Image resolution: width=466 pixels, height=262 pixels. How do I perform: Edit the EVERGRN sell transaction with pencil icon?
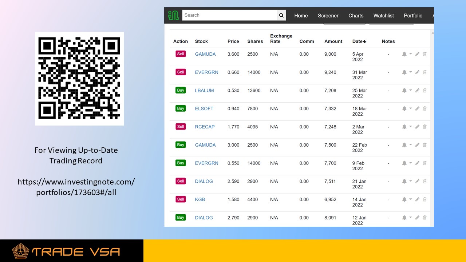[x=417, y=72]
